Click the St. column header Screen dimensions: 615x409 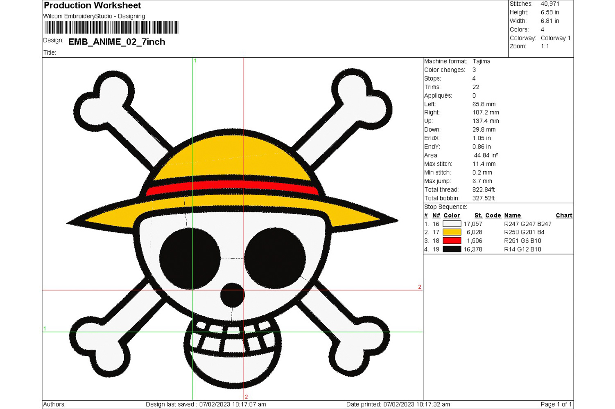tap(478, 216)
